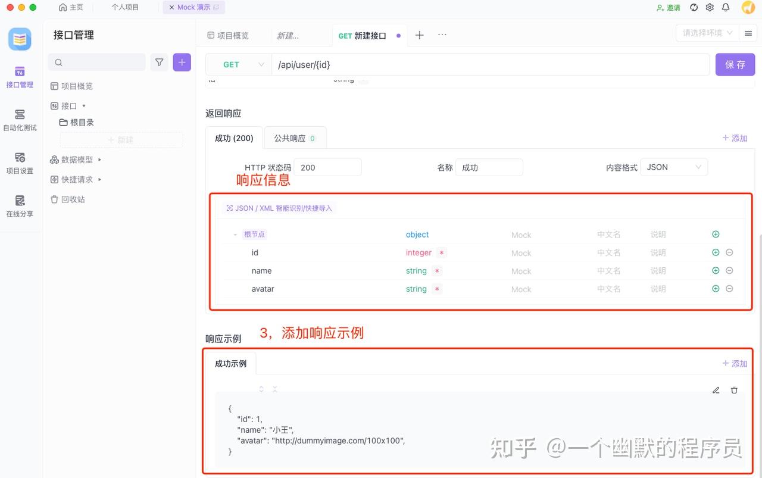Open the 个人项目 title bar tab

[125, 7]
